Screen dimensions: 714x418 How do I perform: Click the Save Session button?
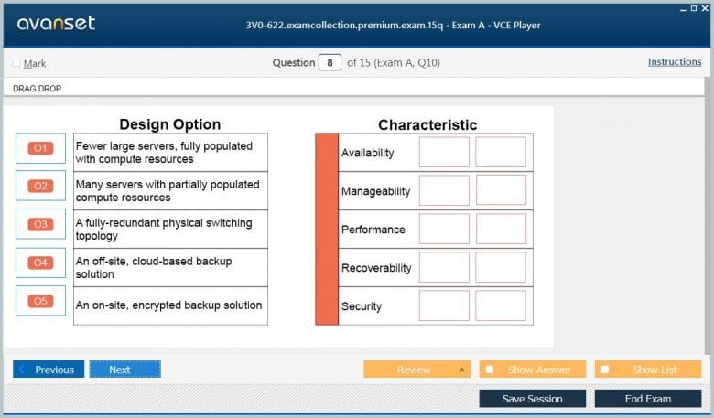pos(533,399)
